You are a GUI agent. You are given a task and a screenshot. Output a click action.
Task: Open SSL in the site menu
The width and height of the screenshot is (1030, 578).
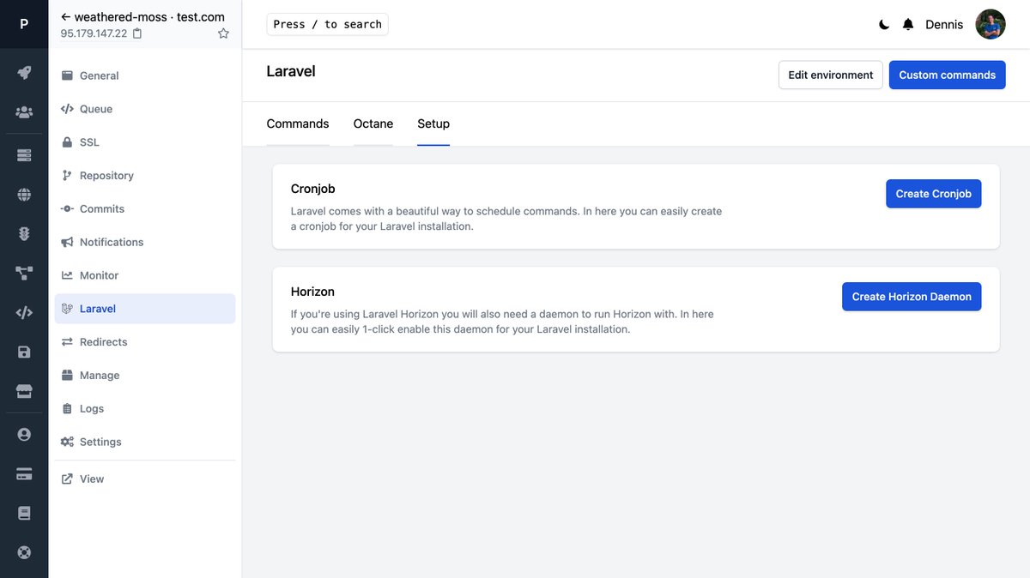(145, 142)
